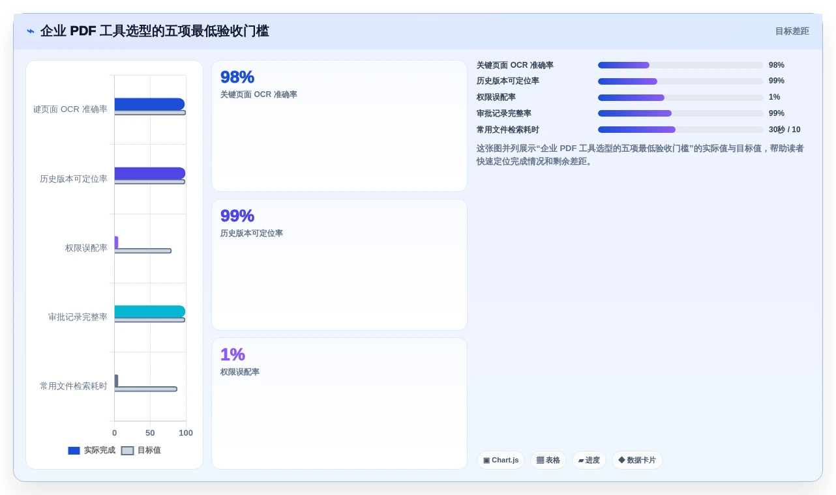Click the page title 企业 PDF 工具选型的五项最低验收门槛
Screen dimensions: 836x495
coord(155,31)
